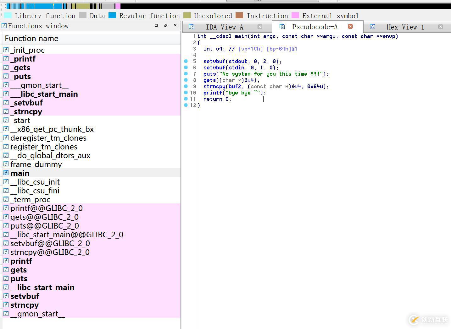Select _start in the functions list
This screenshot has width=451, height=329.
point(20,120)
